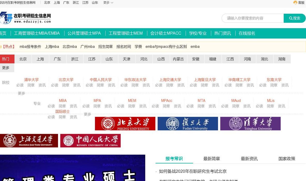Click 资讯 under 华南理工大学
The image size is (306, 181).
click(x=250, y=85)
